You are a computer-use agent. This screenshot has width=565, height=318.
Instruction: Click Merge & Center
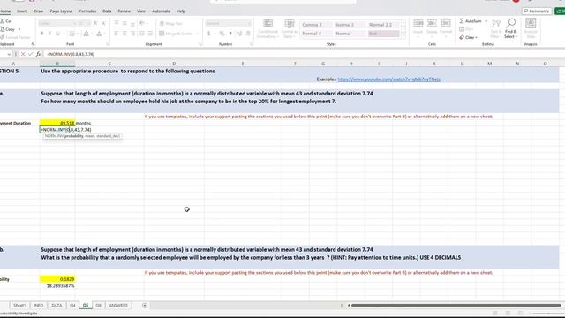[177, 34]
